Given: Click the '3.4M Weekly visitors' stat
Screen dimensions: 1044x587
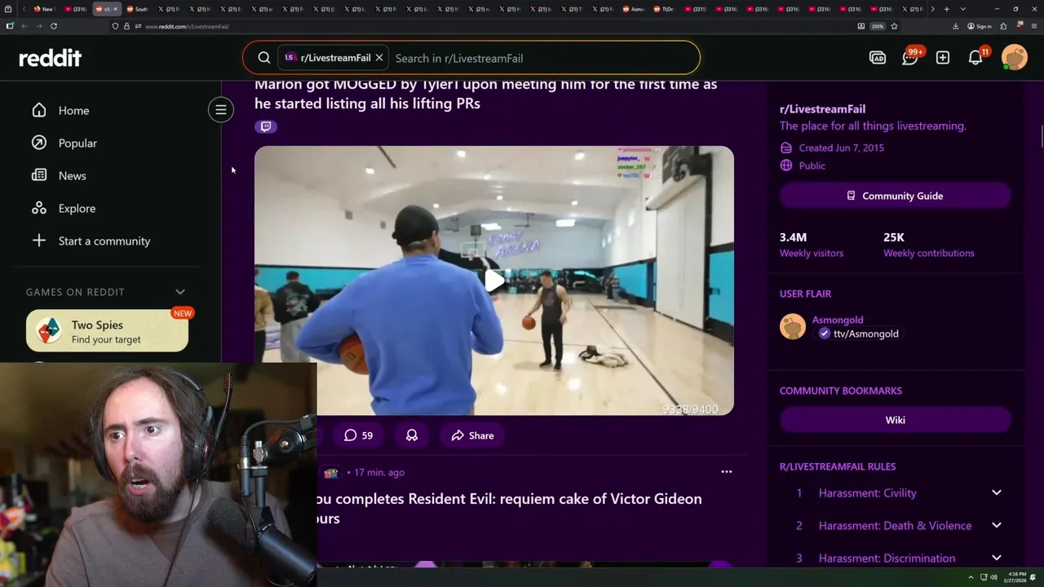Looking at the screenshot, I should [812, 244].
